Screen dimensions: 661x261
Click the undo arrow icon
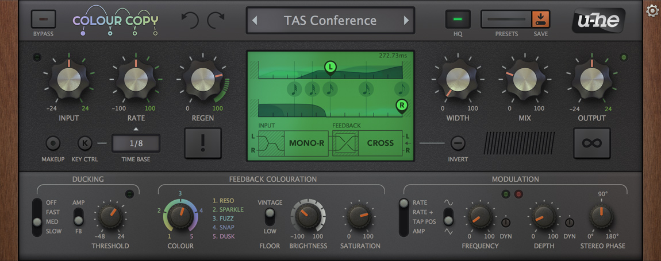pyautogui.click(x=190, y=20)
